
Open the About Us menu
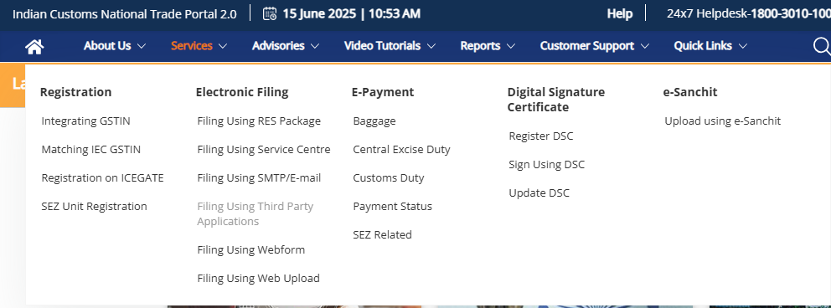click(107, 46)
